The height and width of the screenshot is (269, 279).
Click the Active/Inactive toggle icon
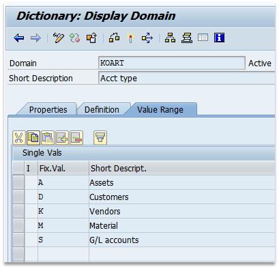[x=75, y=38]
